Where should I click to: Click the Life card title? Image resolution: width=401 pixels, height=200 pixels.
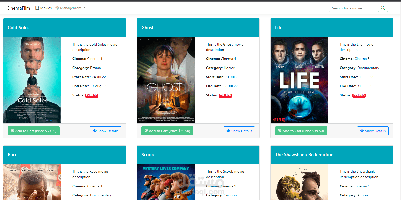tap(279, 28)
